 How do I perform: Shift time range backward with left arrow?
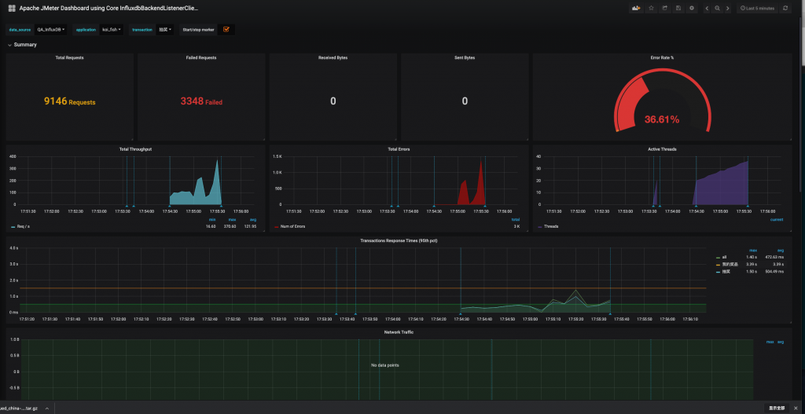[x=708, y=8]
